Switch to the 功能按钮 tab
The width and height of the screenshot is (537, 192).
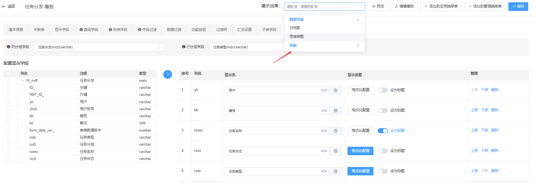click(199, 30)
